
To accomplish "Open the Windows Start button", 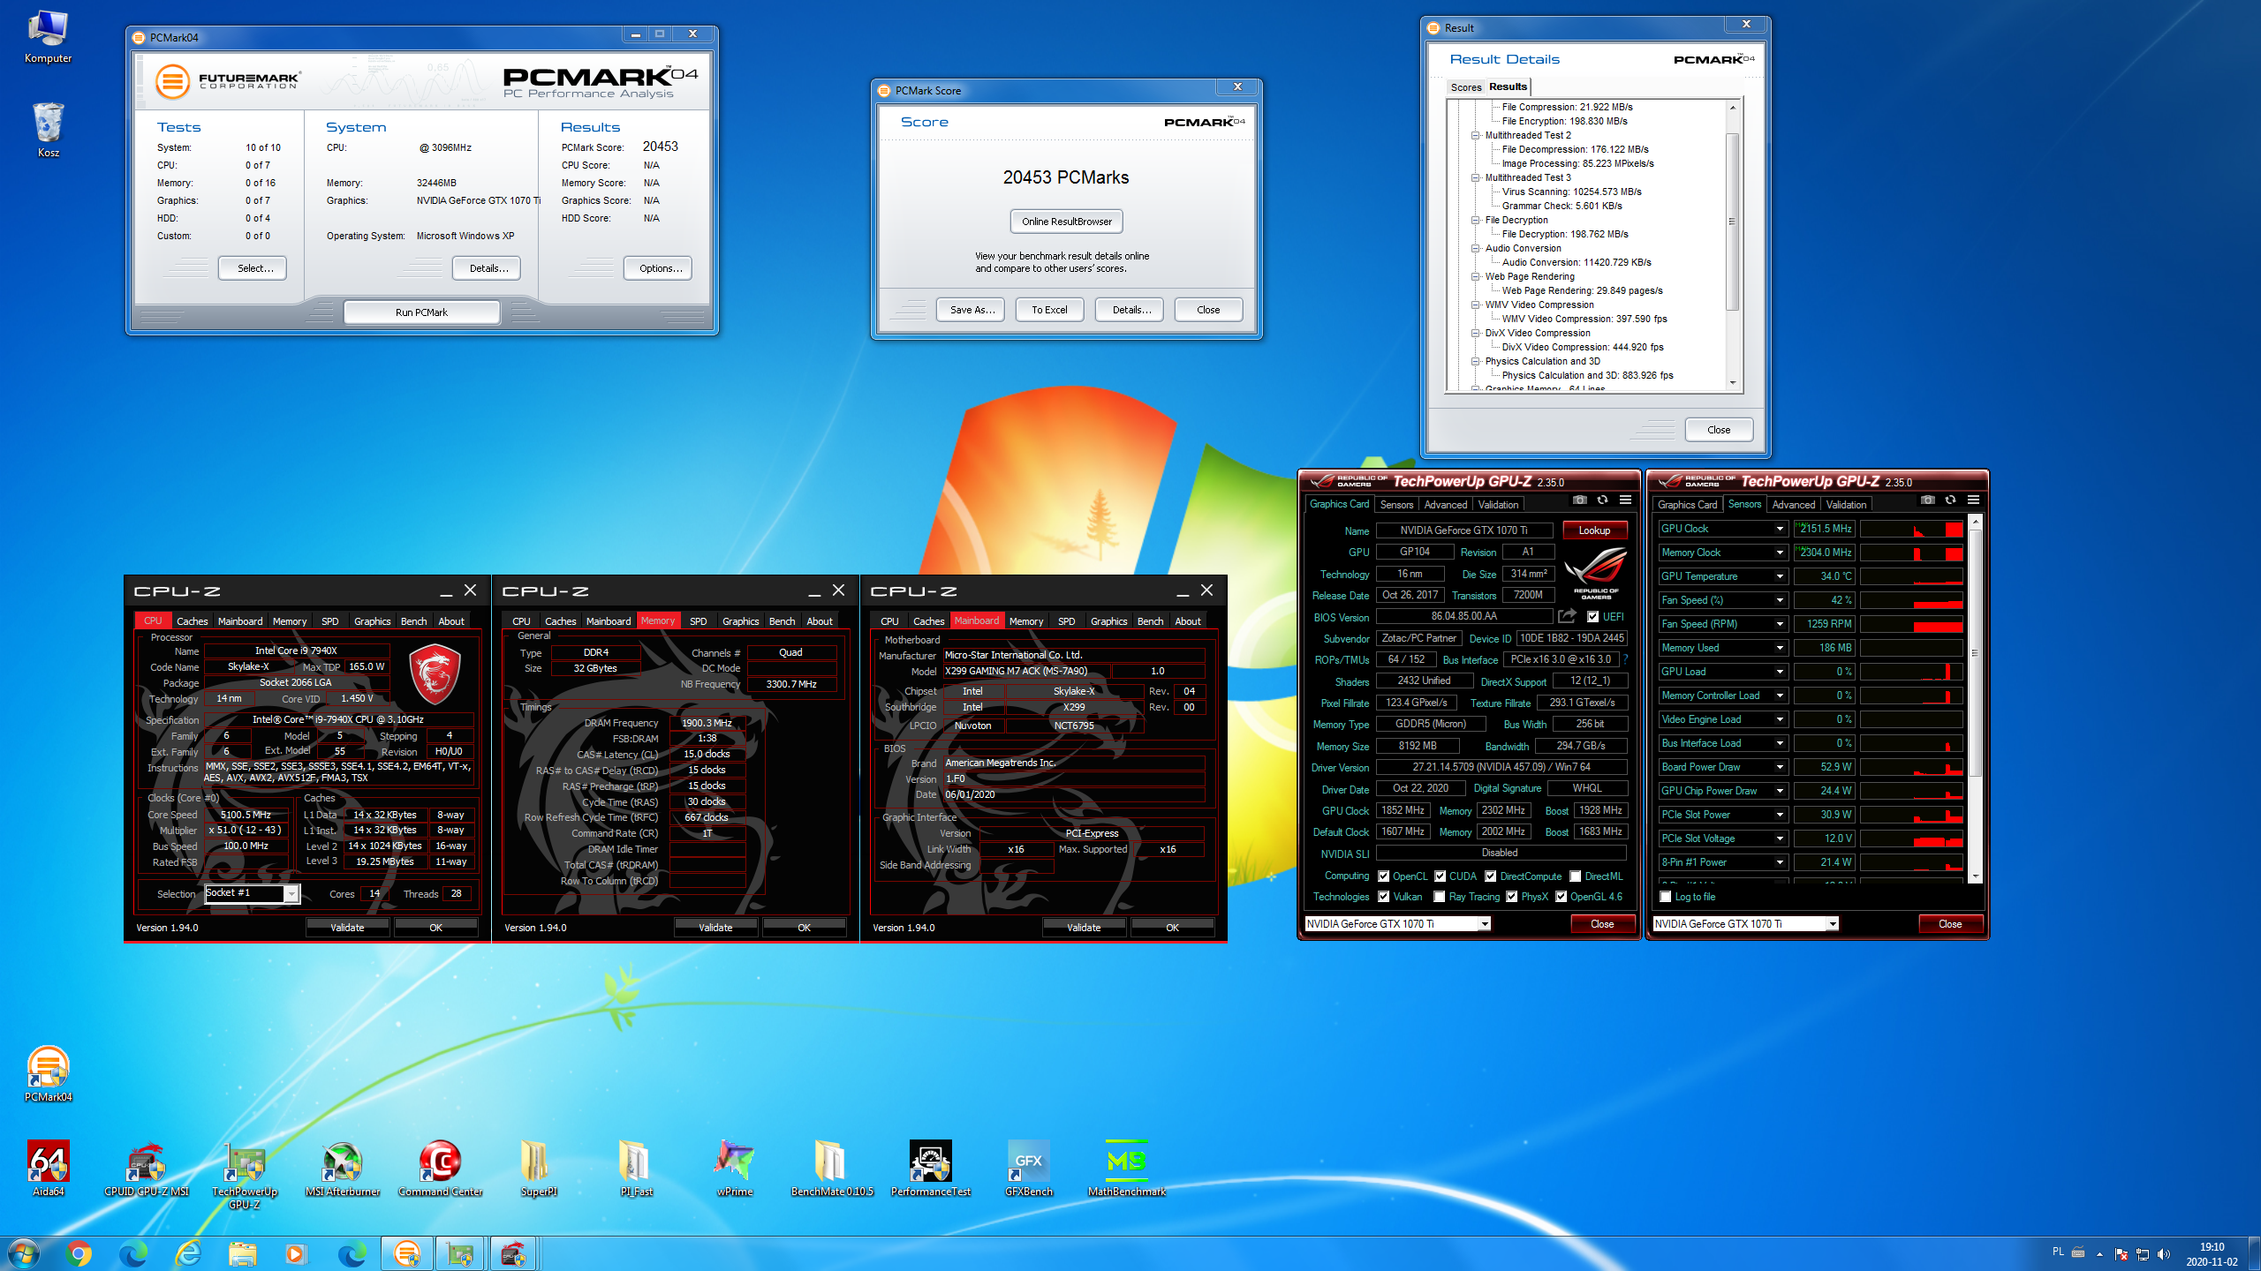I will (24, 1253).
